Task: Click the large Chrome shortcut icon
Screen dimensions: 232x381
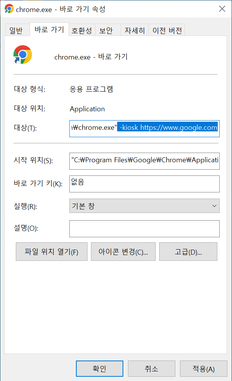Action: coord(23,54)
